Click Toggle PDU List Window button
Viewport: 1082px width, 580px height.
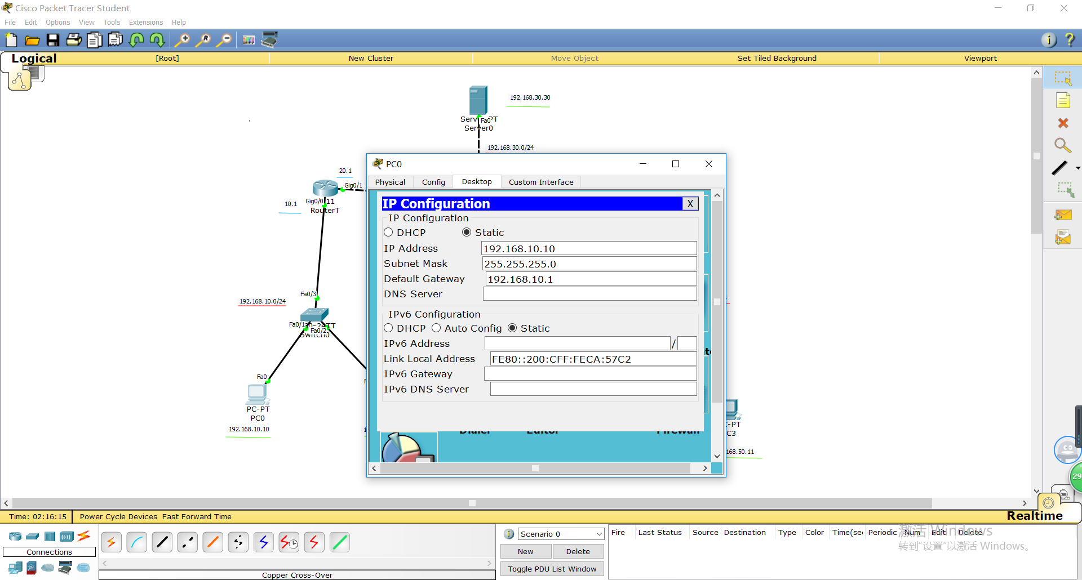pyautogui.click(x=552, y=569)
